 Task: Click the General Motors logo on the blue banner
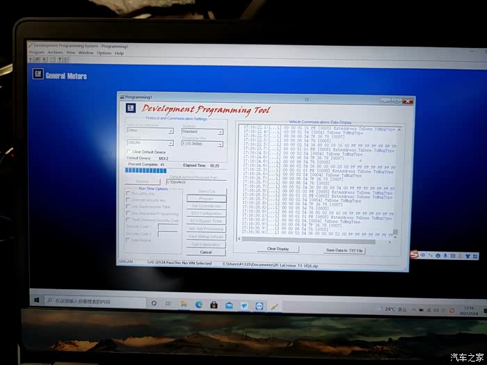tap(60, 75)
